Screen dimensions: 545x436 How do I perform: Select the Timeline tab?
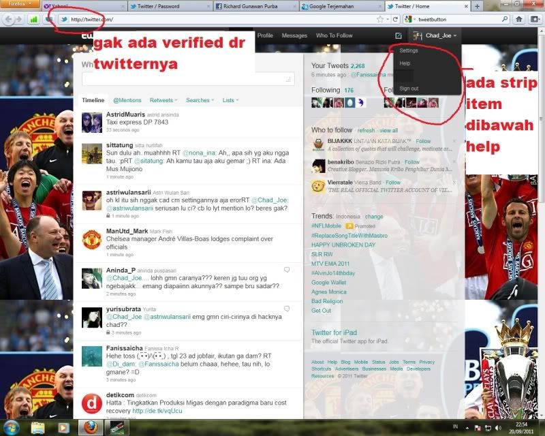pos(93,100)
